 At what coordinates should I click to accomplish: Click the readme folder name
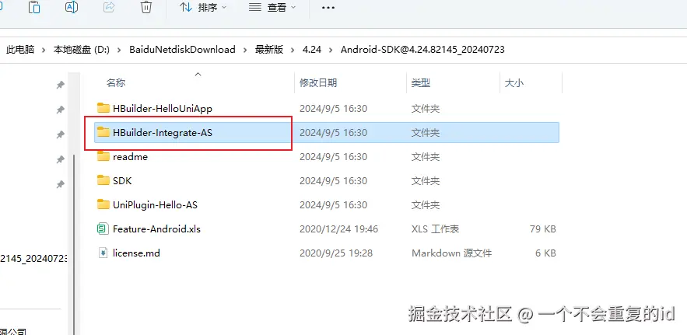click(130, 156)
